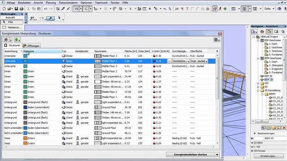Viewport: 287px width, 161px height.
Task: Click the dark blue Boden (unterirdisch) swatch
Action: pyautogui.click(x=25, y=107)
